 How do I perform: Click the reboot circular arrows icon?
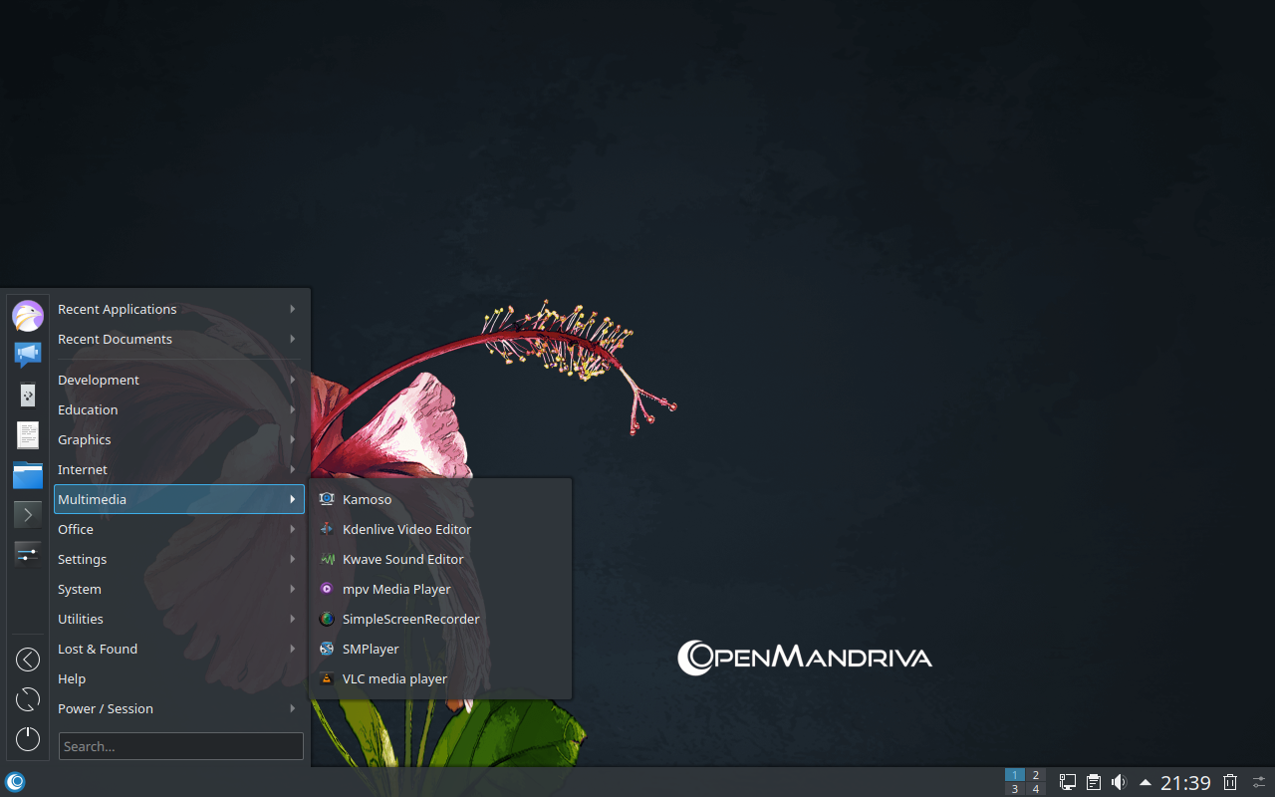click(x=28, y=699)
